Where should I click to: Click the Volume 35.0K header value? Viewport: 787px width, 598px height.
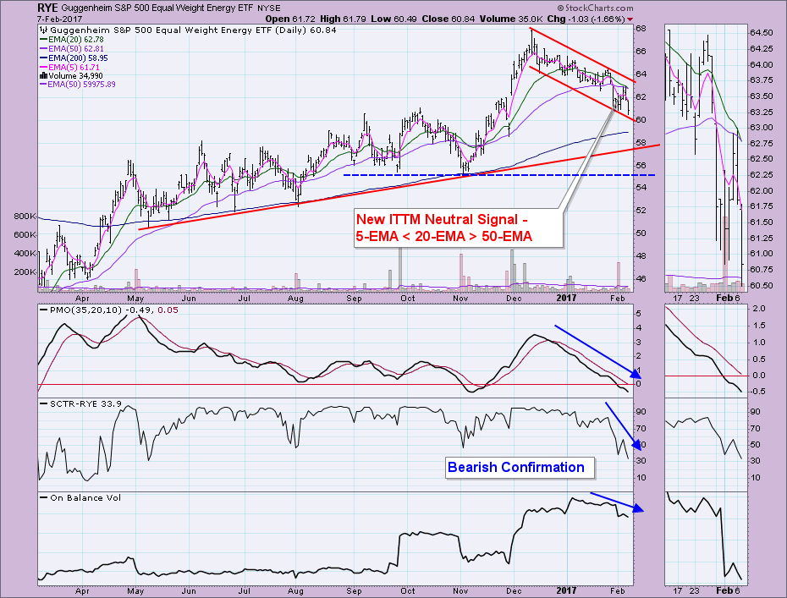coord(511,19)
